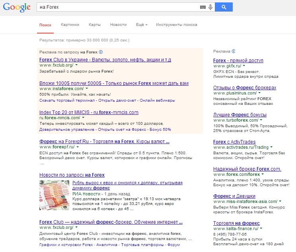Viewport: 296px width, 252px height.
Task: Open 'Надежный брокер Forex.com' side ad
Action: point(247,169)
